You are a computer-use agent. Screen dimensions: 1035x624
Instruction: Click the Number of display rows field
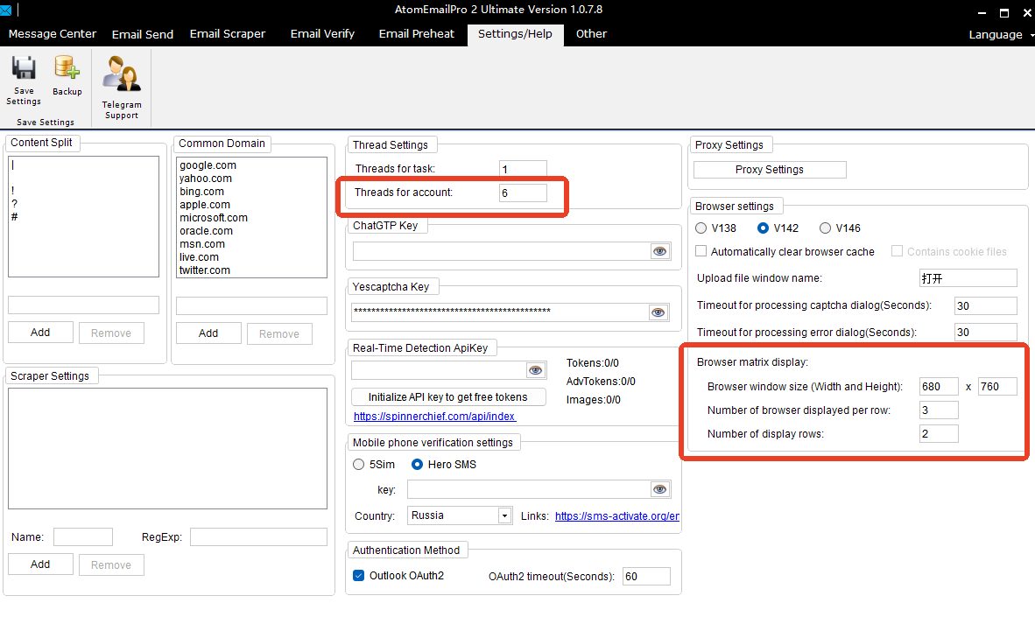pos(939,434)
